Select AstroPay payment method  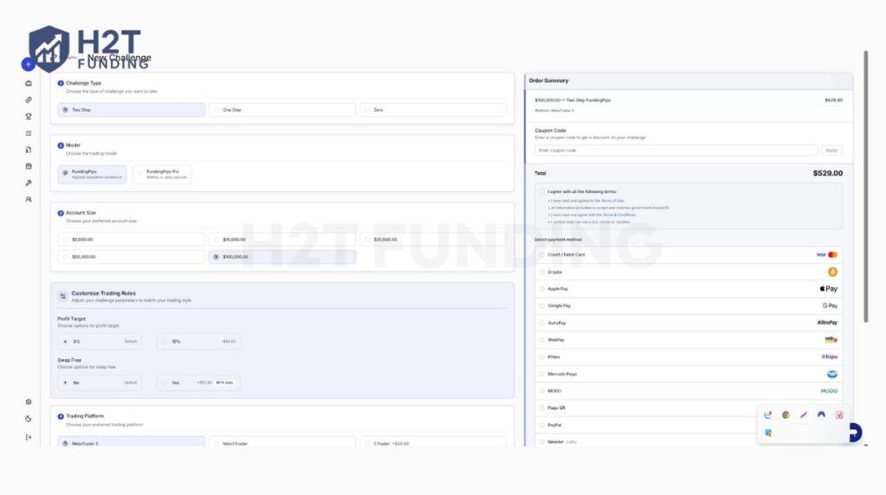pos(688,323)
